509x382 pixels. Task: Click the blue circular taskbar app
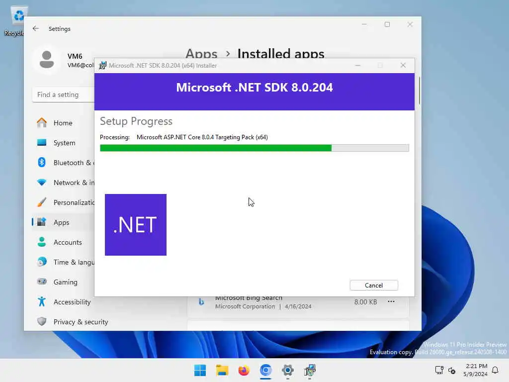click(265, 370)
